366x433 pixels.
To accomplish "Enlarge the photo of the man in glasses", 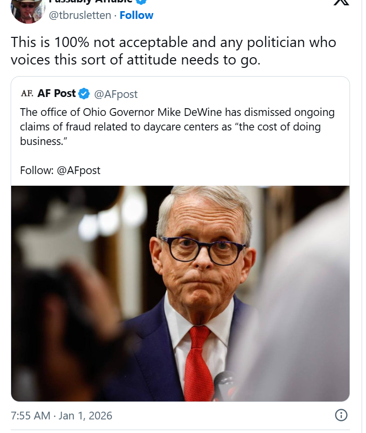I will [x=180, y=293].
